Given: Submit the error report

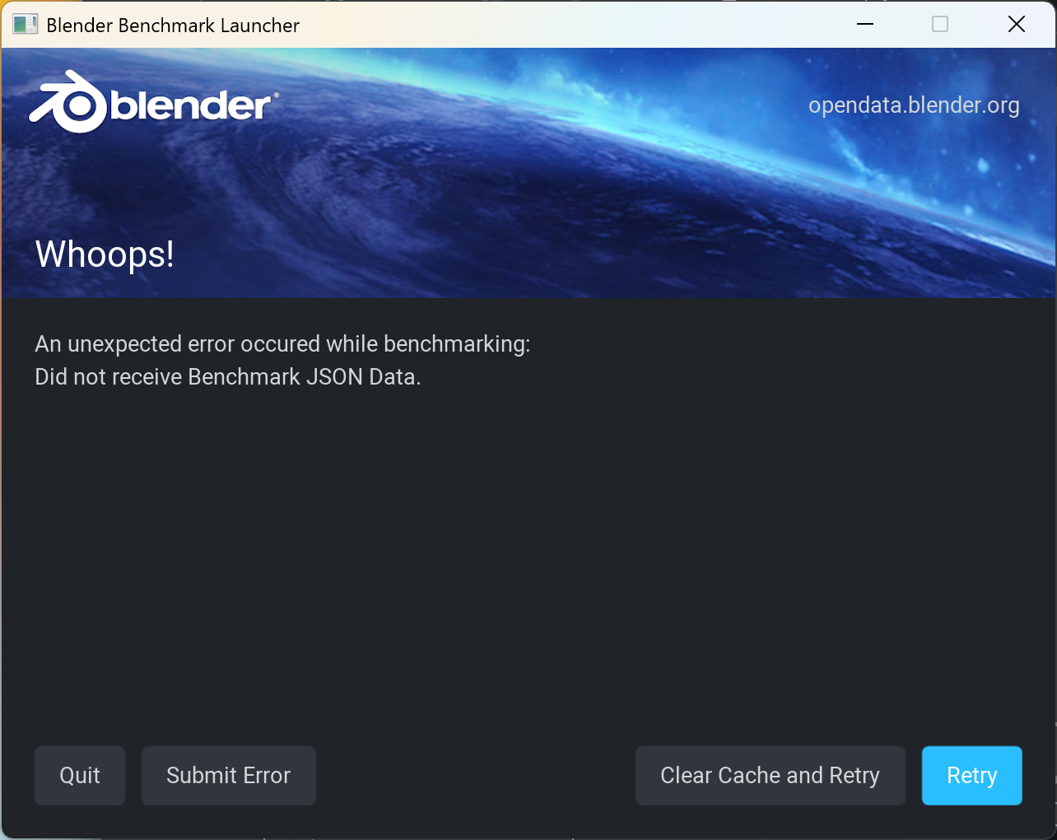Looking at the screenshot, I should tap(229, 776).
